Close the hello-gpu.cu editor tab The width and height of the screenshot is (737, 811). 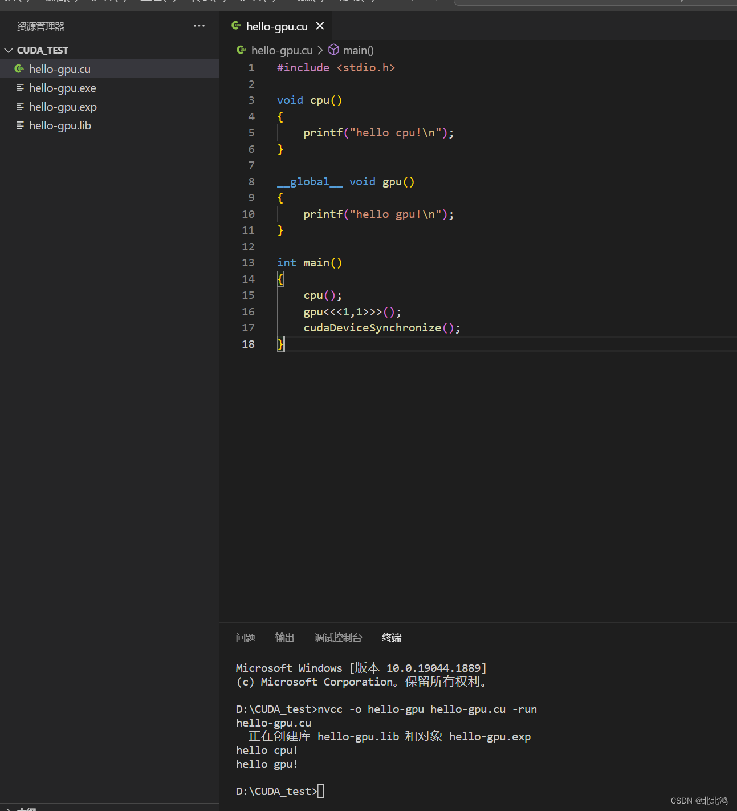(x=320, y=26)
